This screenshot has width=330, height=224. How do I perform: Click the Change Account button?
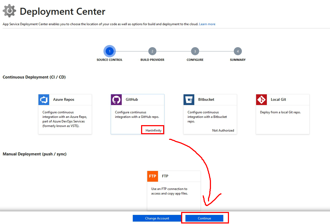(157, 218)
